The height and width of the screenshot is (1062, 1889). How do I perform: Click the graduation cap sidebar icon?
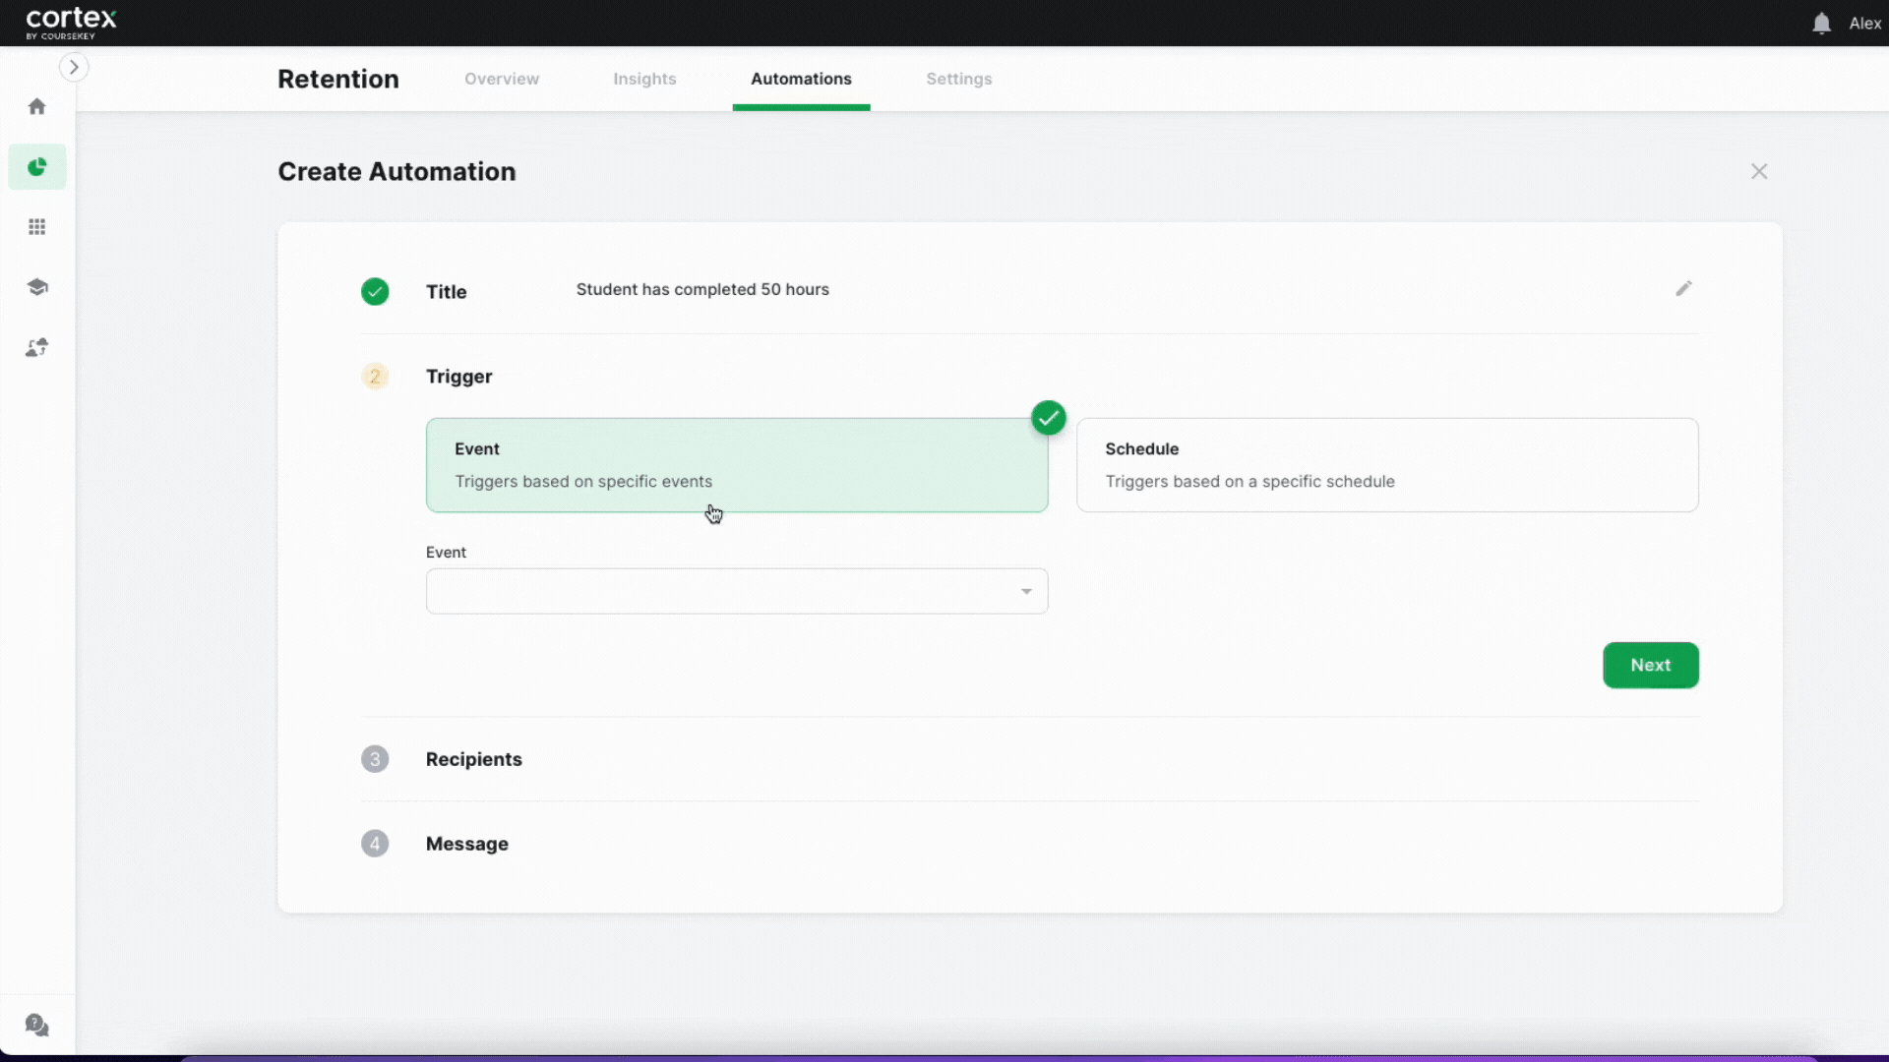coord(37,287)
